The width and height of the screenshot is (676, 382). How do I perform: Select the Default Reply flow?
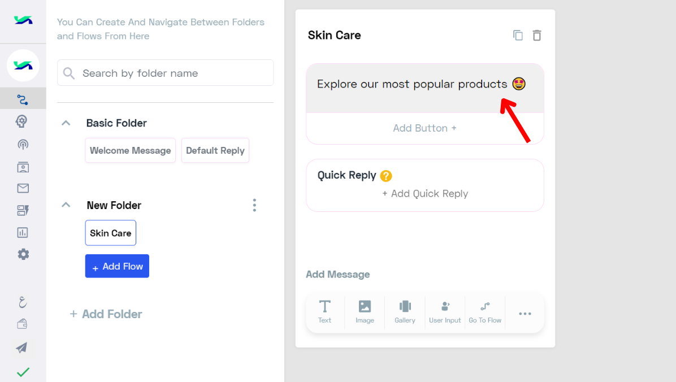coord(215,150)
